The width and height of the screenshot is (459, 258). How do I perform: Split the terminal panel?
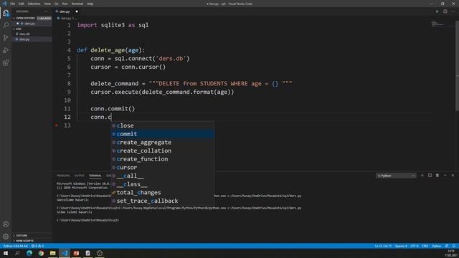(430, 175)
